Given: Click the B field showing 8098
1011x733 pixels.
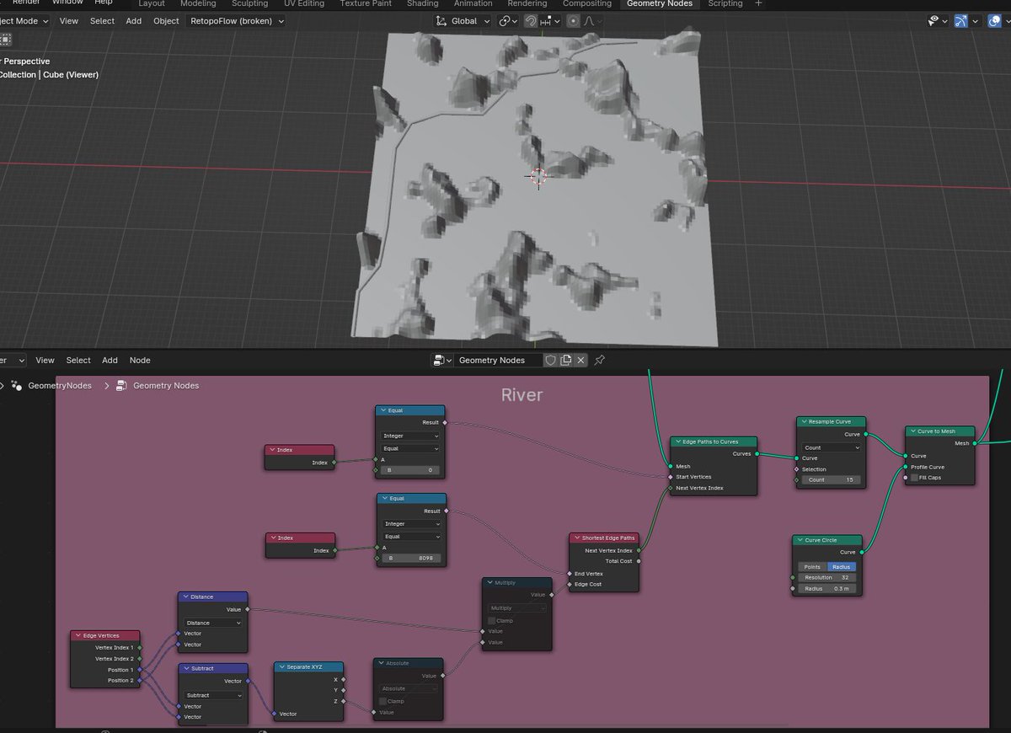Looking at the screenshot, I should [x=410, y=559].
